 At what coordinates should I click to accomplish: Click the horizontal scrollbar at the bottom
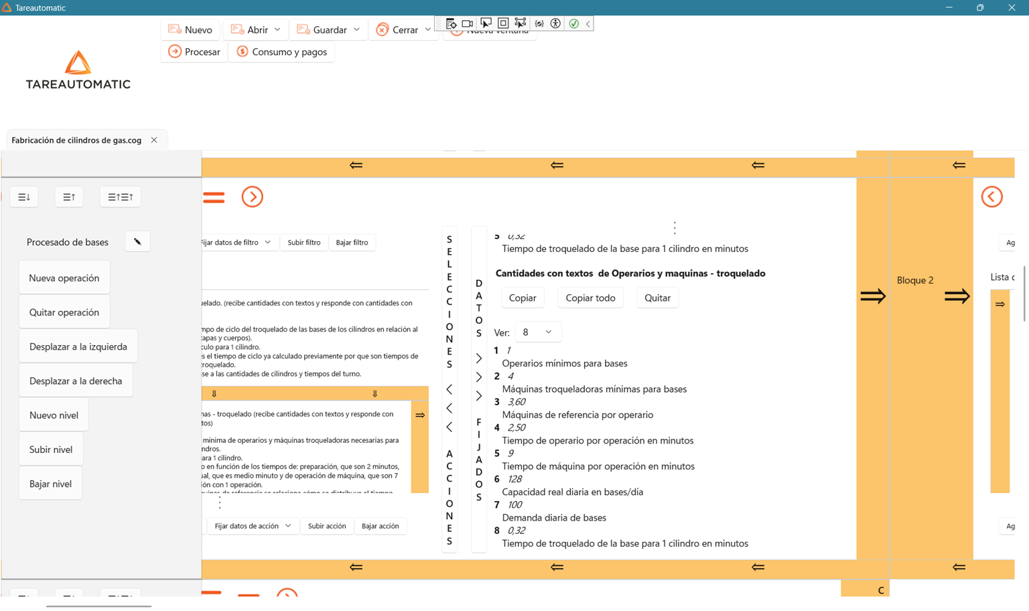click(99, 606)
